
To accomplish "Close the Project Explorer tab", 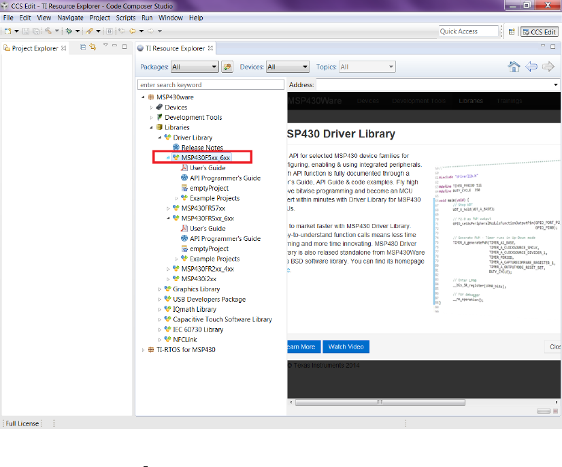I will [x=64, y=48].
